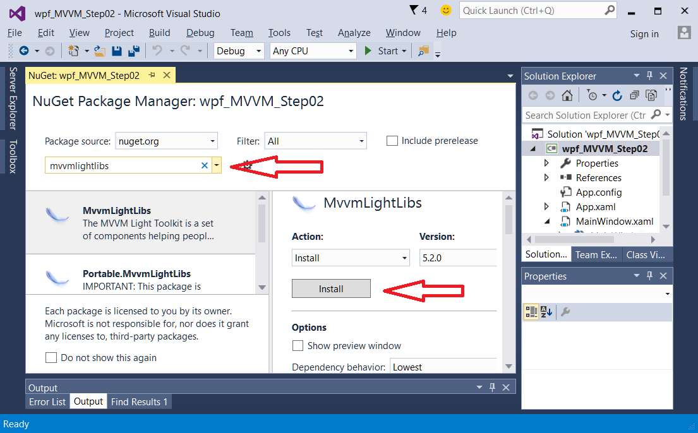Image resolution: width=698 pixels, height=433 pixels.
Task: Open the Notifications side tab
Action: pos(683,94)
